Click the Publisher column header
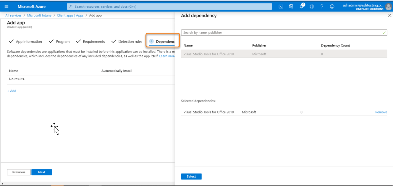Image resolution: width=393 pixels, height=186 pixels. point(259,45)
